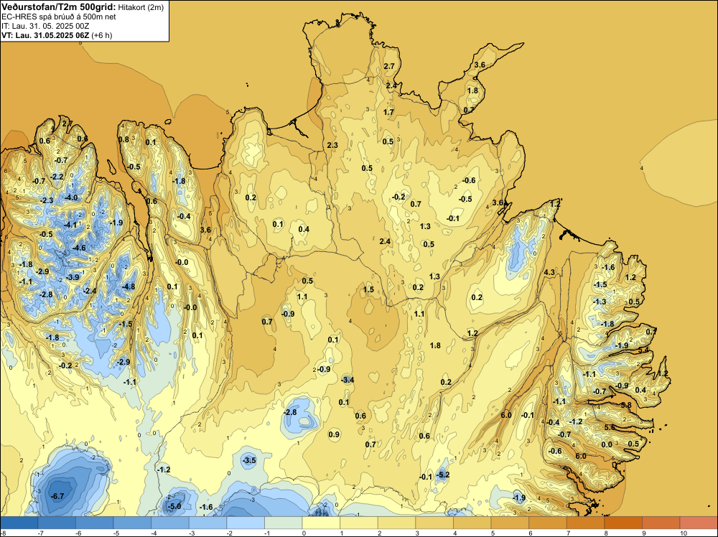Click the legend color between 2 and 3
The image size is (718, 537).
(396, 523)
